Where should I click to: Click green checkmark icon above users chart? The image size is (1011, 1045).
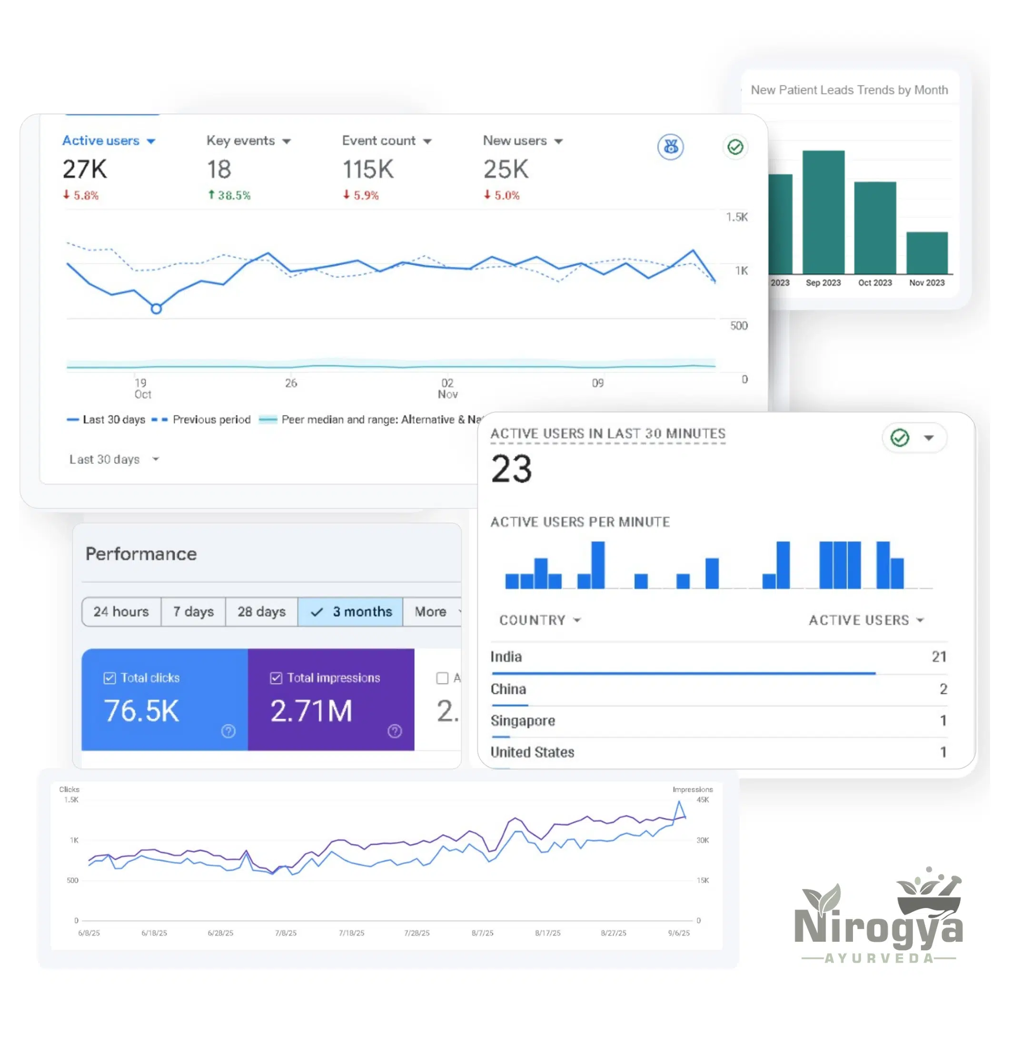[735, 147]
